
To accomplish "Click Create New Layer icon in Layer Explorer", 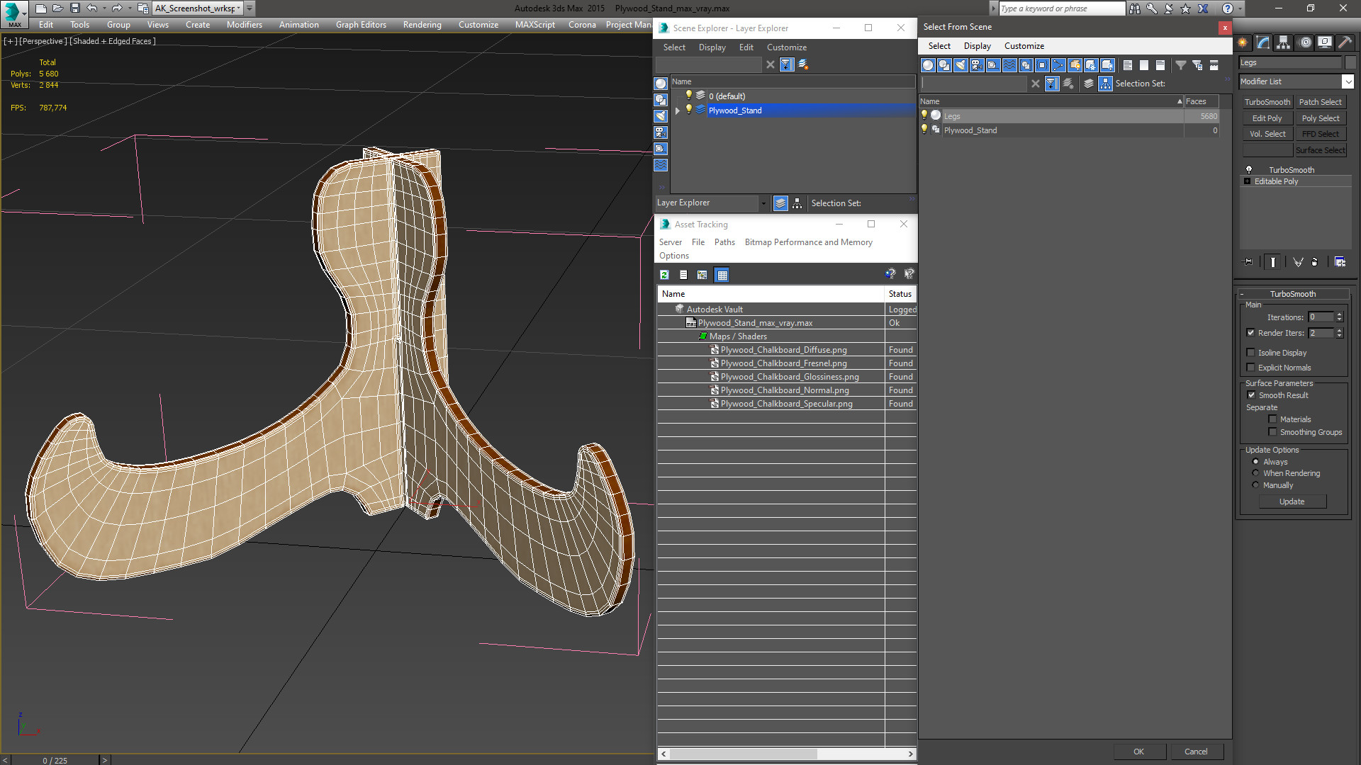I will [x=803, y=64].
